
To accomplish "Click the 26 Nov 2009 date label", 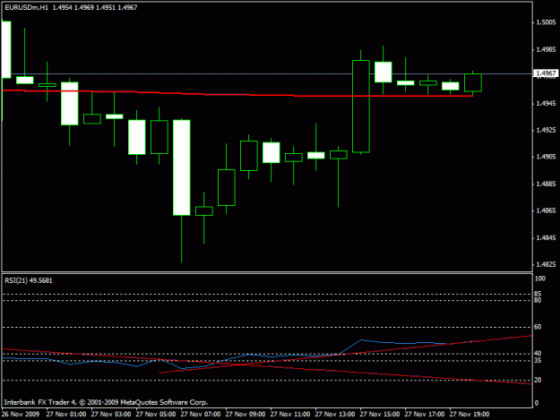I will tap(21, 414).
